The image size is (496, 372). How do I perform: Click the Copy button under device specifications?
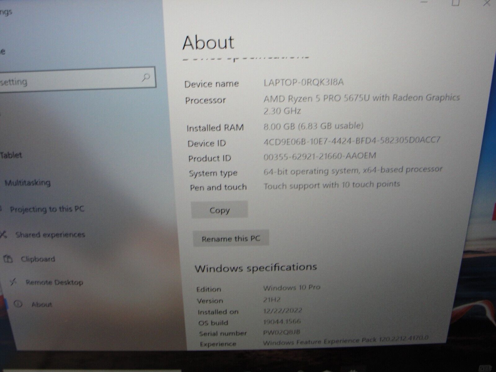tap(219, 210)
